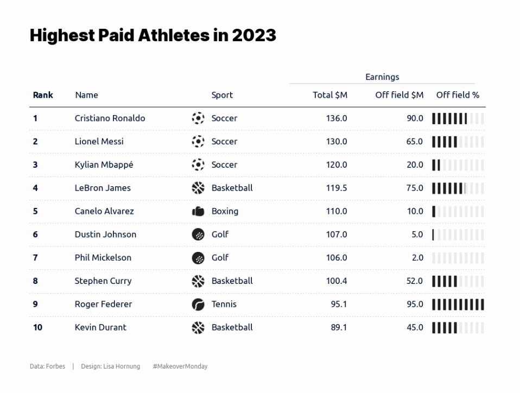The height and width of the screenshot is (393, 520).
Task: Click the tennis ball icon for Roger Federer
Action: (198, 305)
